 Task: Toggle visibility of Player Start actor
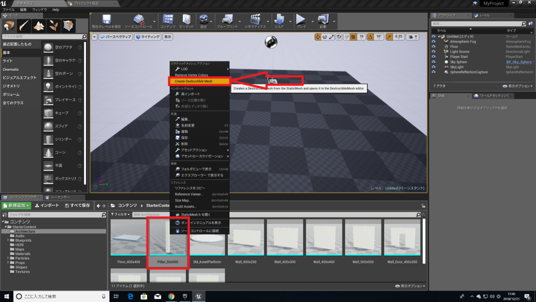433,57
